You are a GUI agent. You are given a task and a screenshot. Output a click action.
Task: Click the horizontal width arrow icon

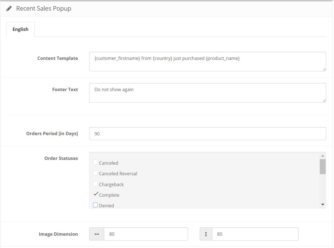pyautogui.click(x=97, y=234)
